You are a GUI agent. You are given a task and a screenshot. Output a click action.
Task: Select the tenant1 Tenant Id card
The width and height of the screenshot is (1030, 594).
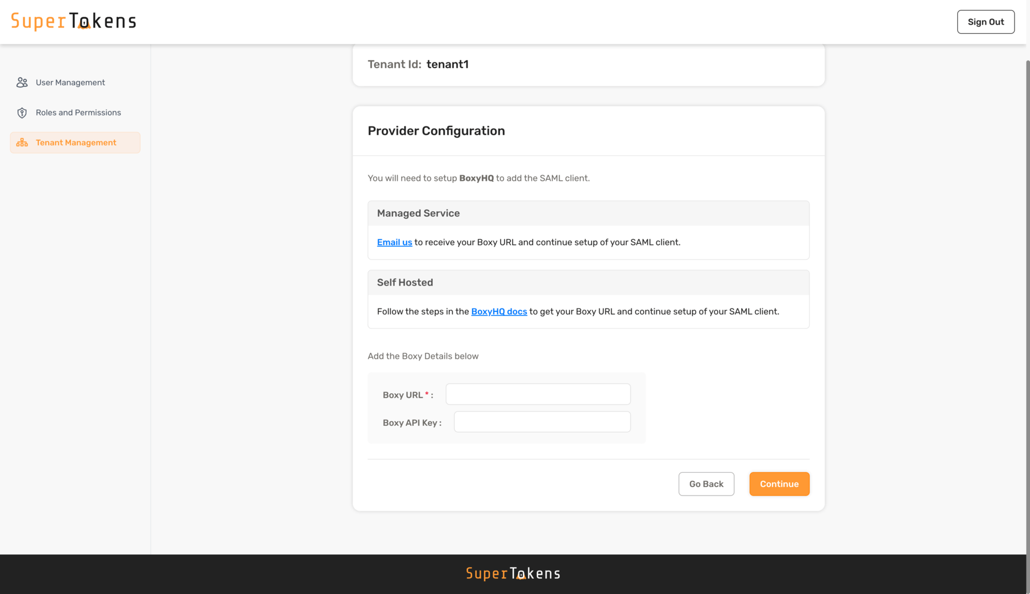(x=588, y=64)
